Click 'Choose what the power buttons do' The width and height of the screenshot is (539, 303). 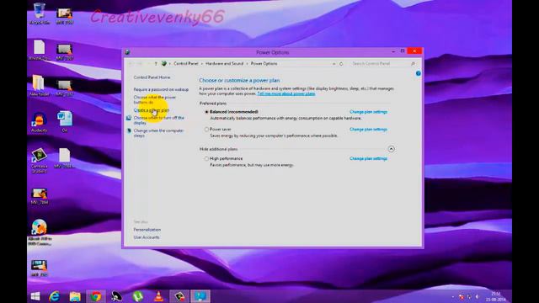pos(155,100)
